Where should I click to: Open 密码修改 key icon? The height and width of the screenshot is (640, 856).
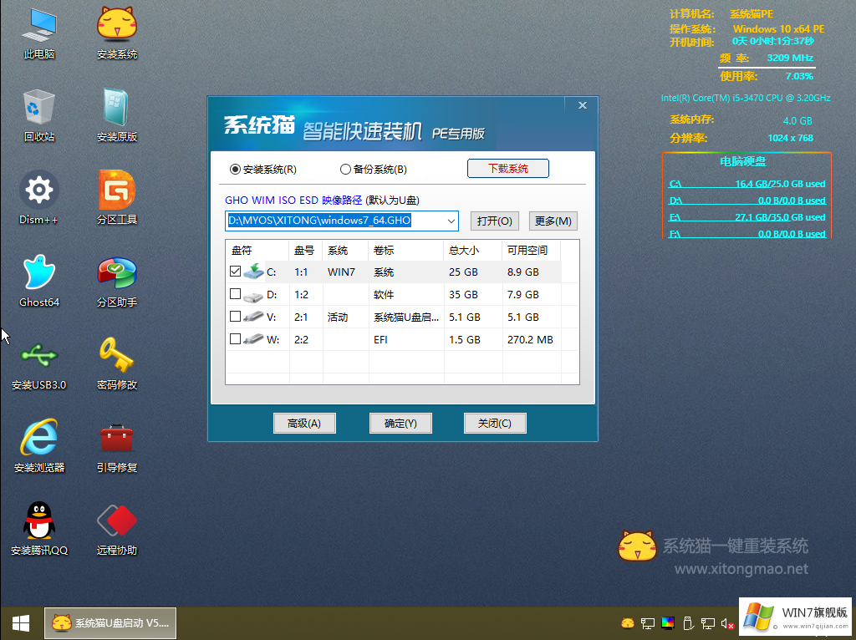pyautogui.click(x=116, y=363)
